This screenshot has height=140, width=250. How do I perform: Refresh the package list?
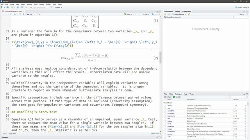[247, 97]
